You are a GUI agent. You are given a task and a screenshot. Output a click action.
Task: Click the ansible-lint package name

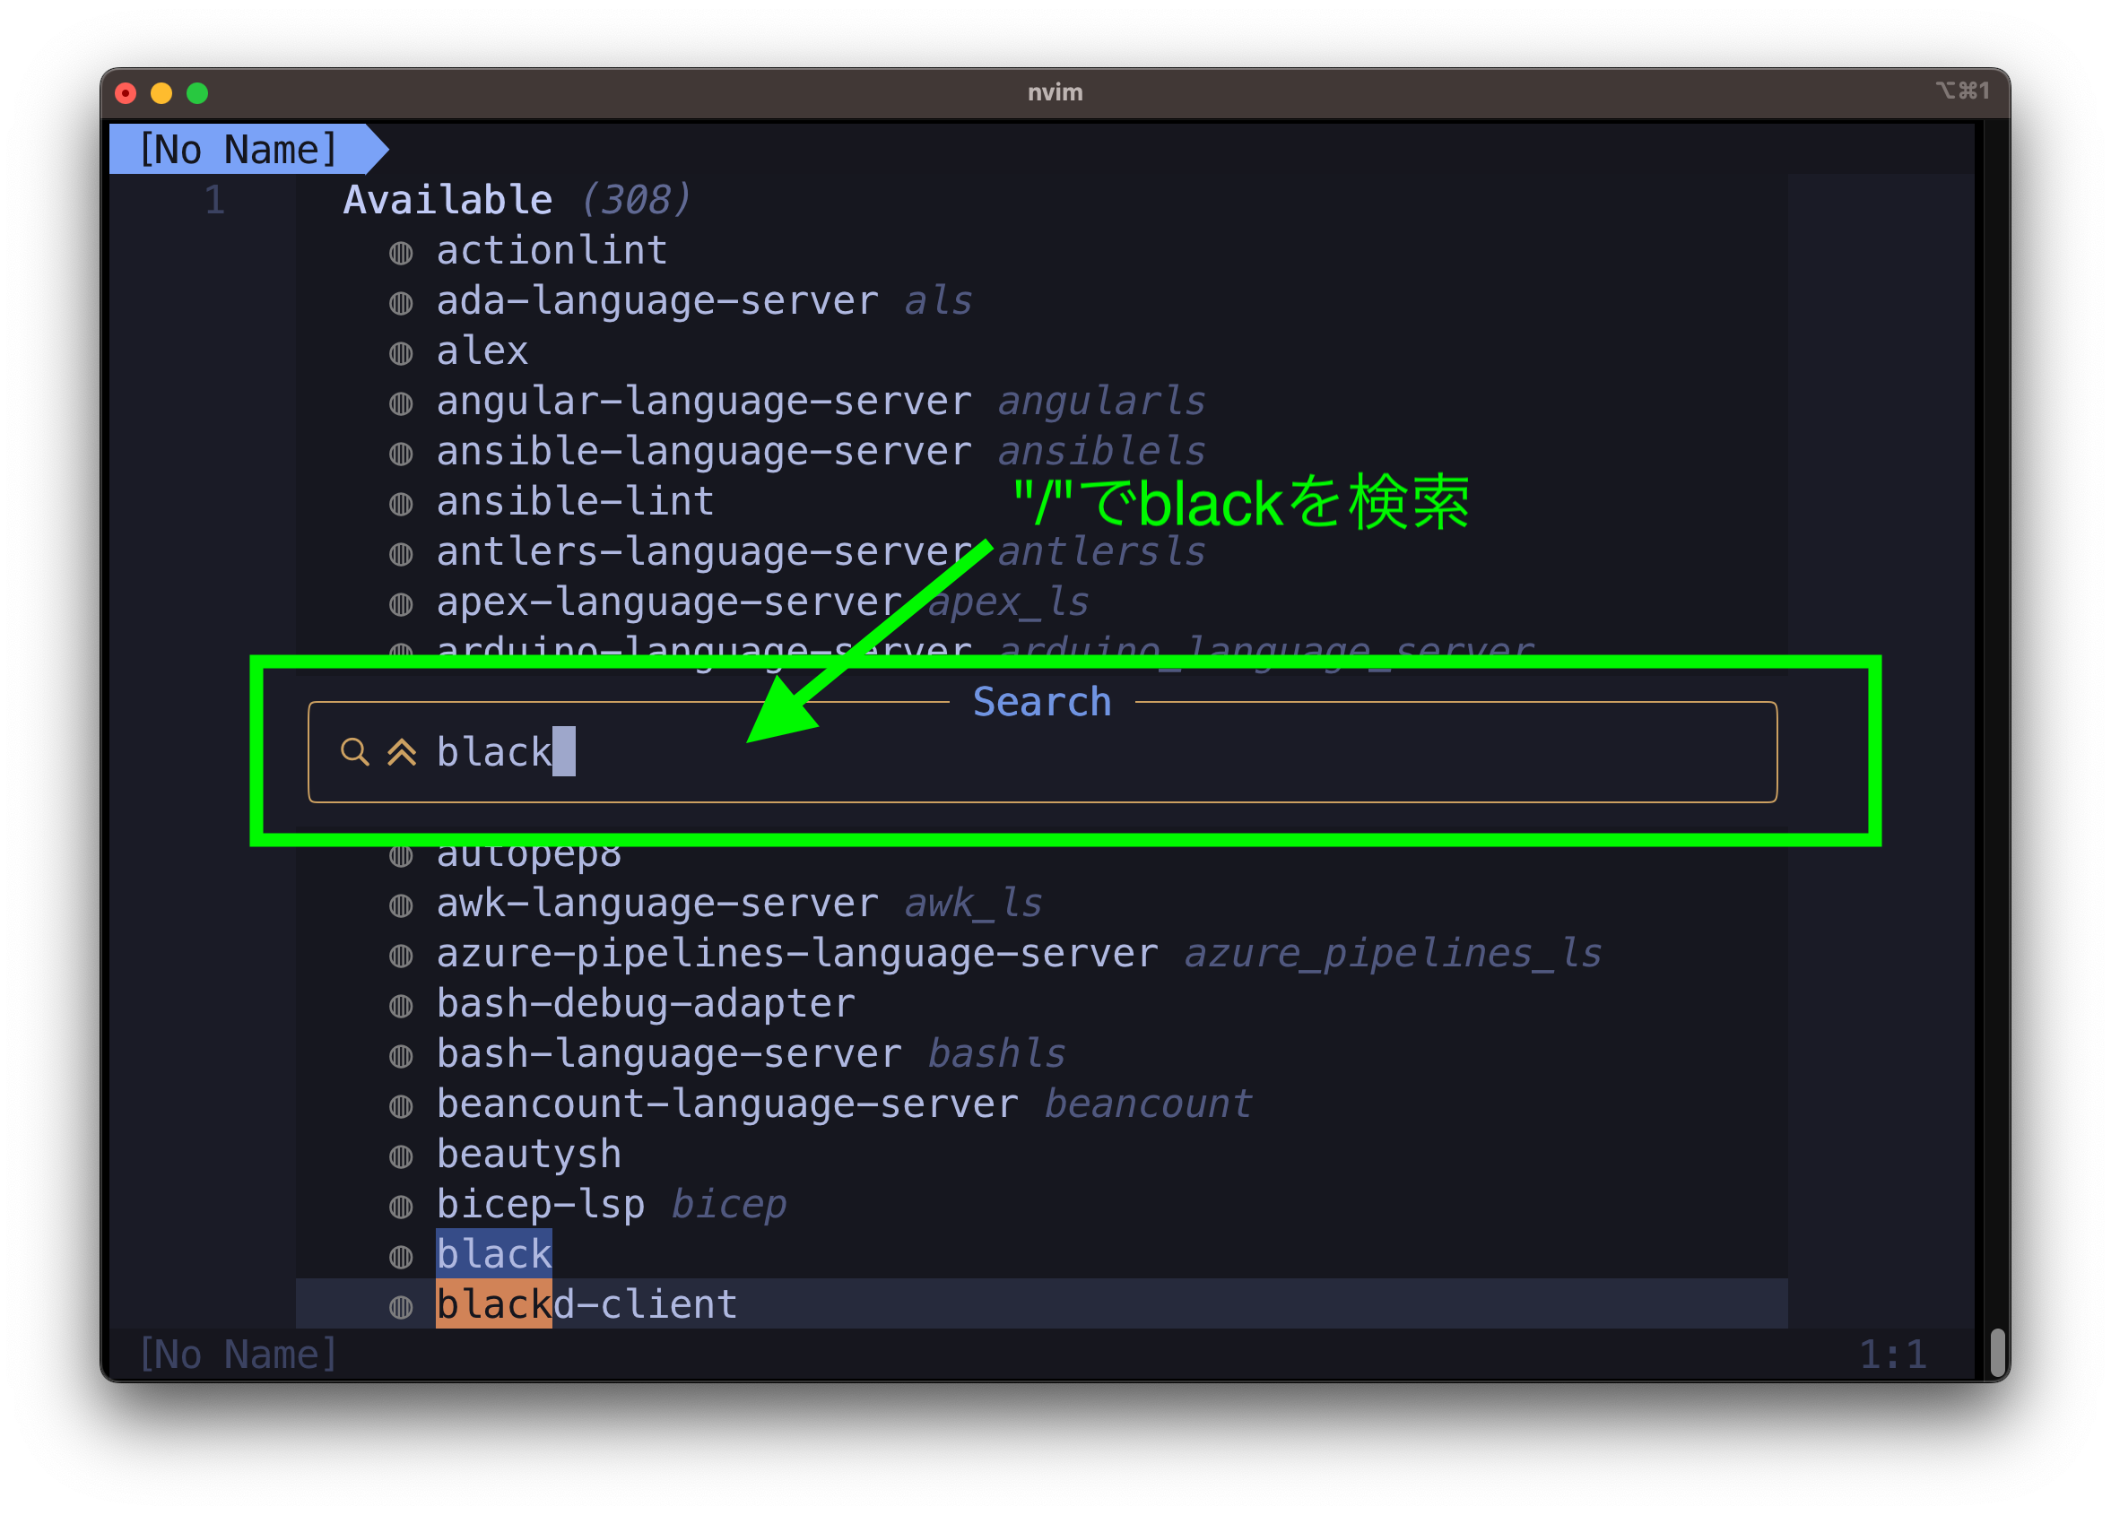575,502
